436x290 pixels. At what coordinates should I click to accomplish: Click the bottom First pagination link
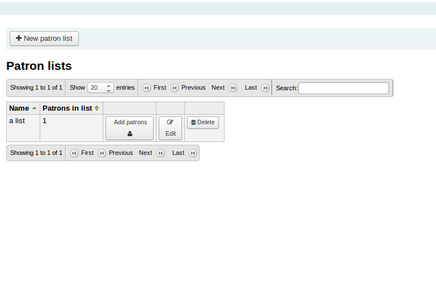87,153
